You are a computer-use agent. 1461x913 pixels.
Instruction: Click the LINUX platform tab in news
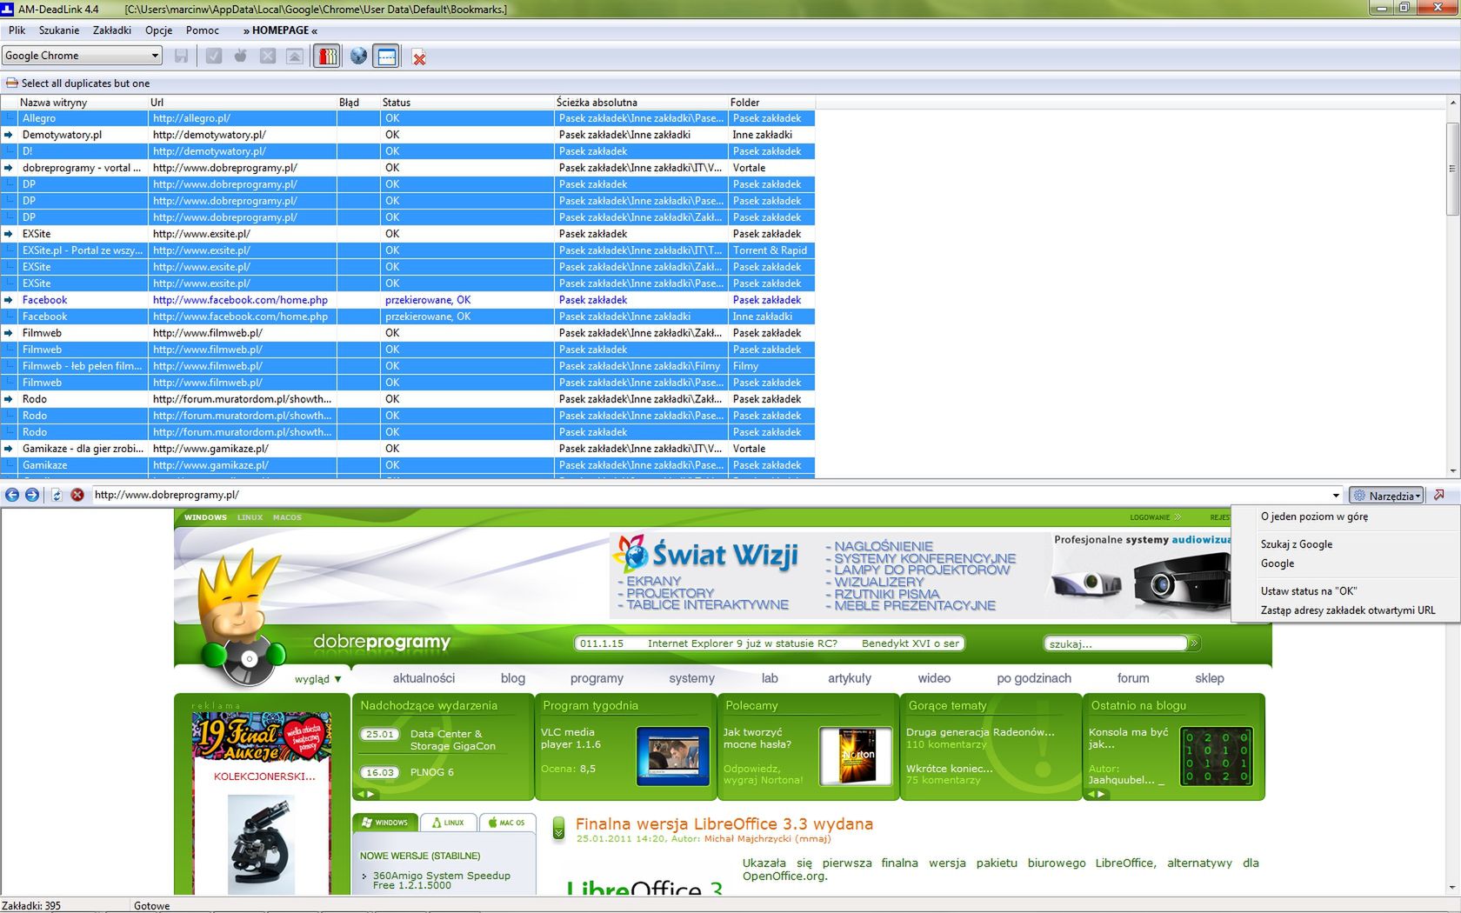click(x=448, y=822)
